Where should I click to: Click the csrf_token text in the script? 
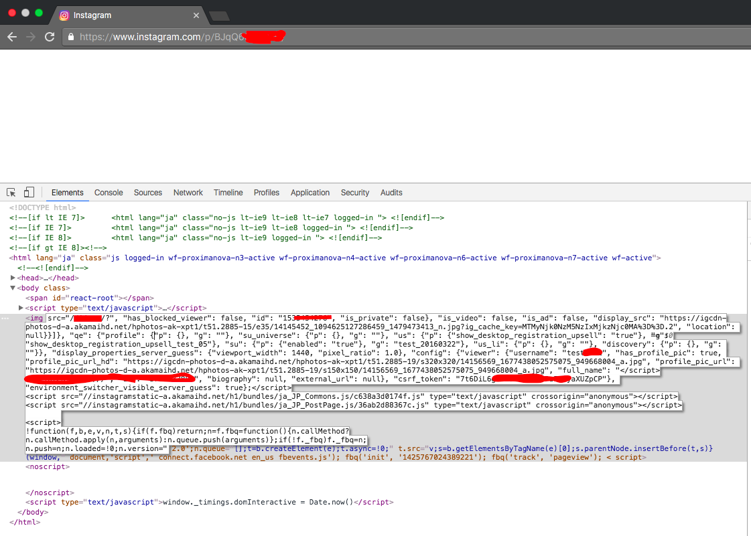[x=420, y=379]
